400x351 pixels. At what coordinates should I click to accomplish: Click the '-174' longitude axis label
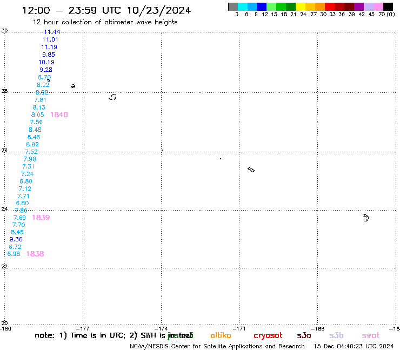[161, 328]
